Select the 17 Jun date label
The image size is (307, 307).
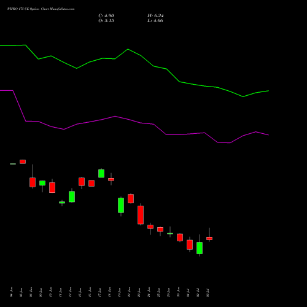(x=100, y=292)
